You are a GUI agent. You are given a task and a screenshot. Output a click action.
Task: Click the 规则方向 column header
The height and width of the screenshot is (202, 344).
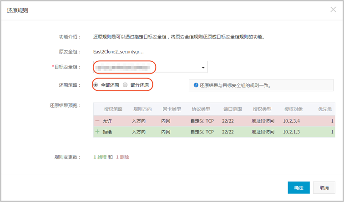click(x=142, y=109)
